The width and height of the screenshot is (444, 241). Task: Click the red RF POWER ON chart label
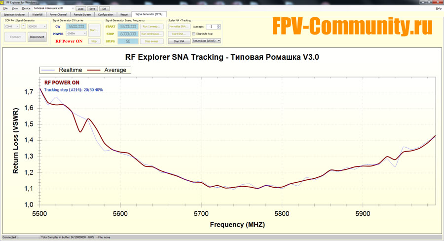(x=62, y=83)
